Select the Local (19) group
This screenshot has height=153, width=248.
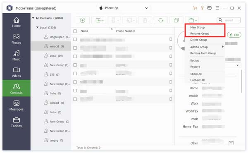(x=51, y=56)
